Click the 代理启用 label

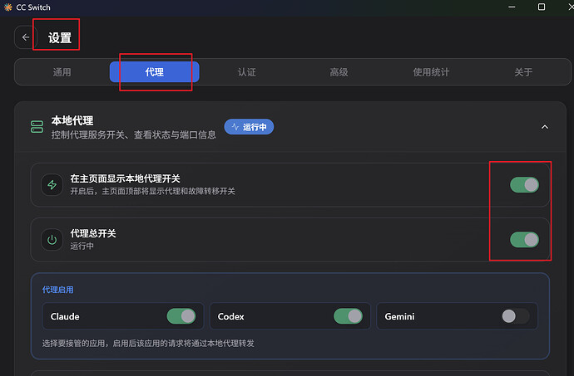pyautogui.click(x=58, y=290)
